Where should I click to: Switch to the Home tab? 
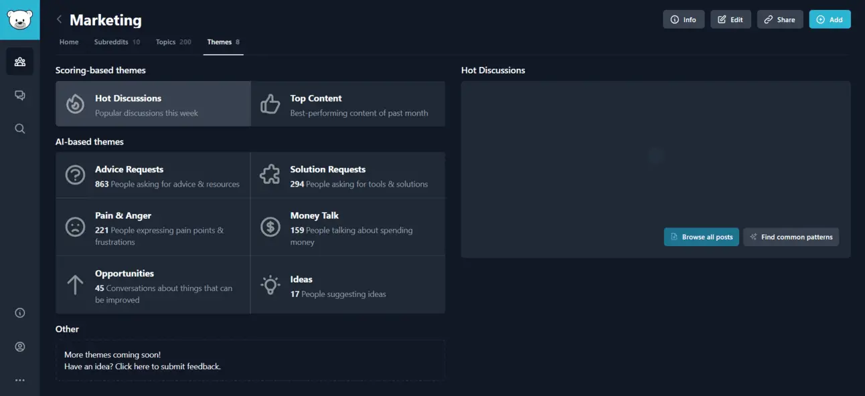coord(69,42)
